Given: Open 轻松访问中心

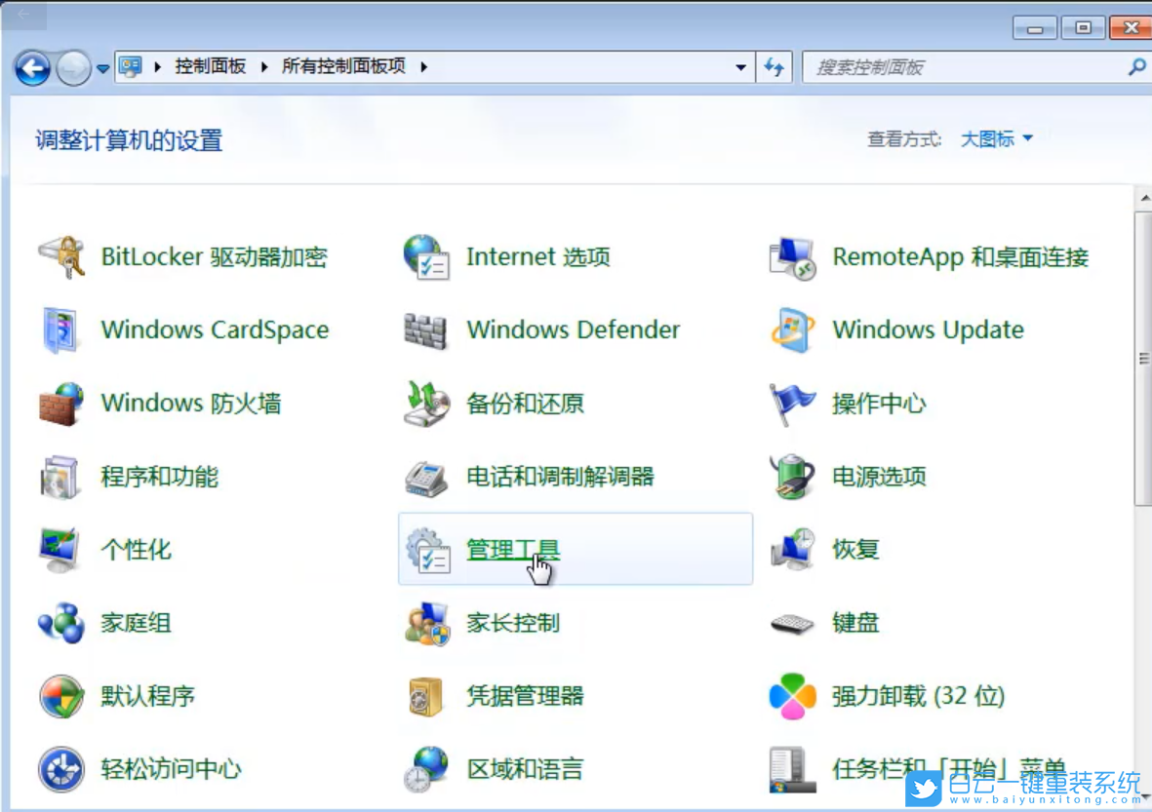Looking at the screenshot, I should coord(169,769).
